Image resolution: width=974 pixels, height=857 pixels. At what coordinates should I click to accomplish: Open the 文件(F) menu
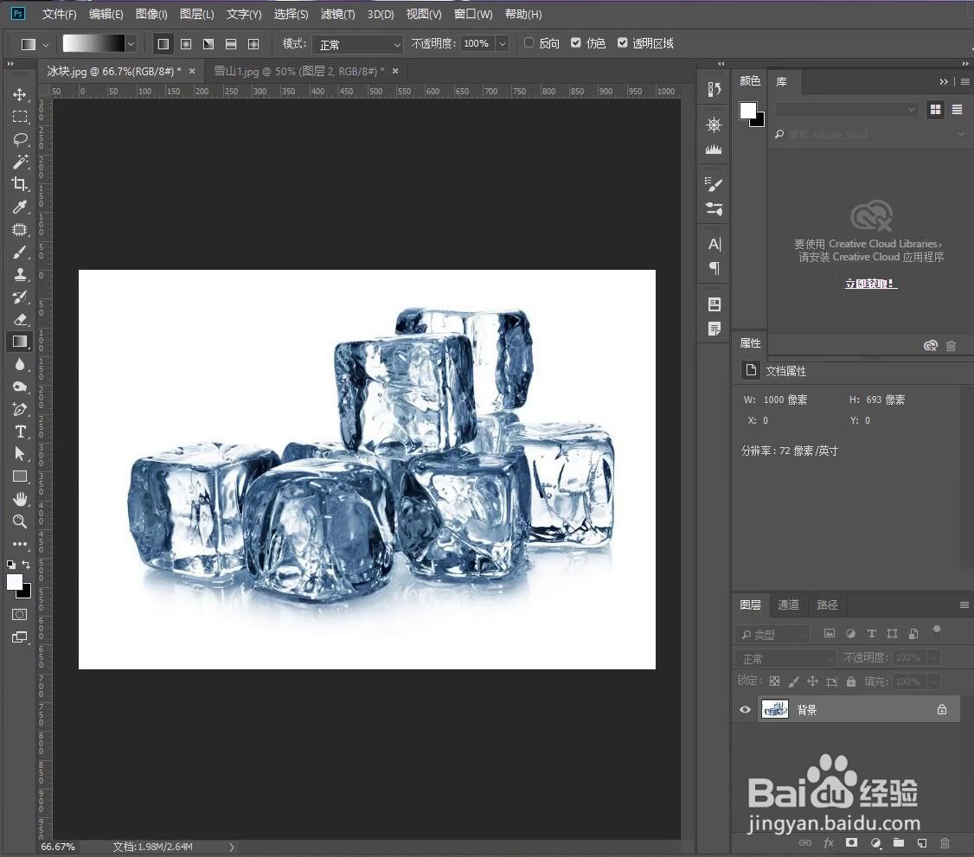click(x=59, y=14)
